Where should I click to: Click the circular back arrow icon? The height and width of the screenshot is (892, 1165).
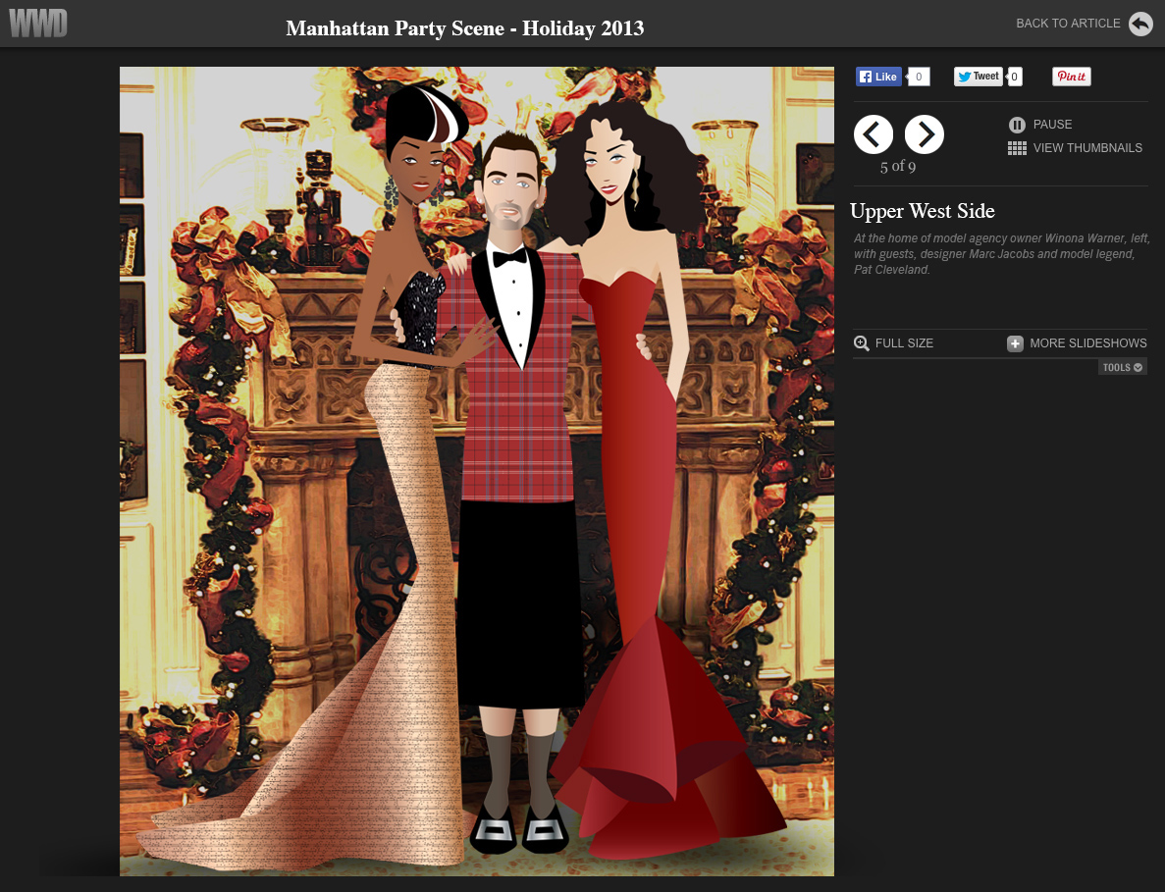click(x=1140, y=24)
